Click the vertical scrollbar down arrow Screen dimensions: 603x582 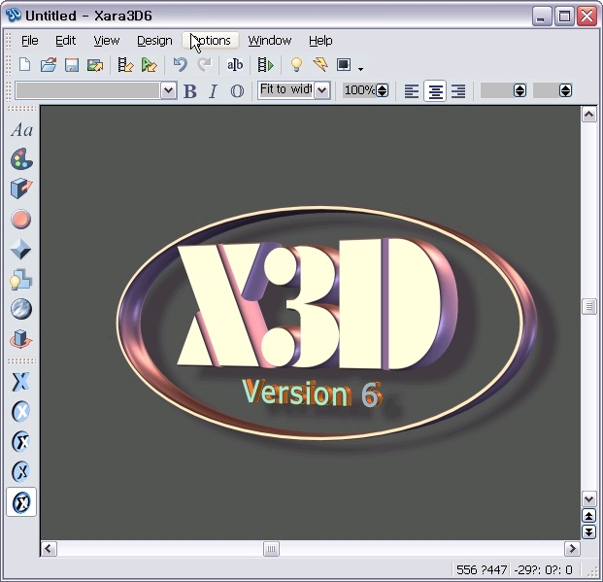[x=589, y=499]
